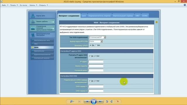187x105 pixels.
Task: Rotate image clockwise
Action: [x=112, y=101]
